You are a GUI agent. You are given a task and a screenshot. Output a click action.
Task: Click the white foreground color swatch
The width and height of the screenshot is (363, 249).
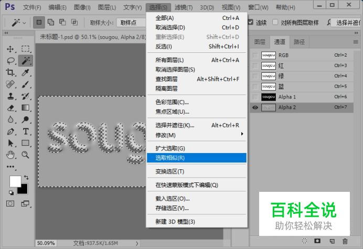click(x=14, y=181)
